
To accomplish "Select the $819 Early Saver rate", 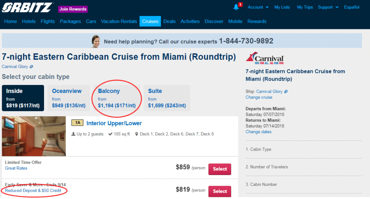I will pyautogui.click(x=220, y=191).
